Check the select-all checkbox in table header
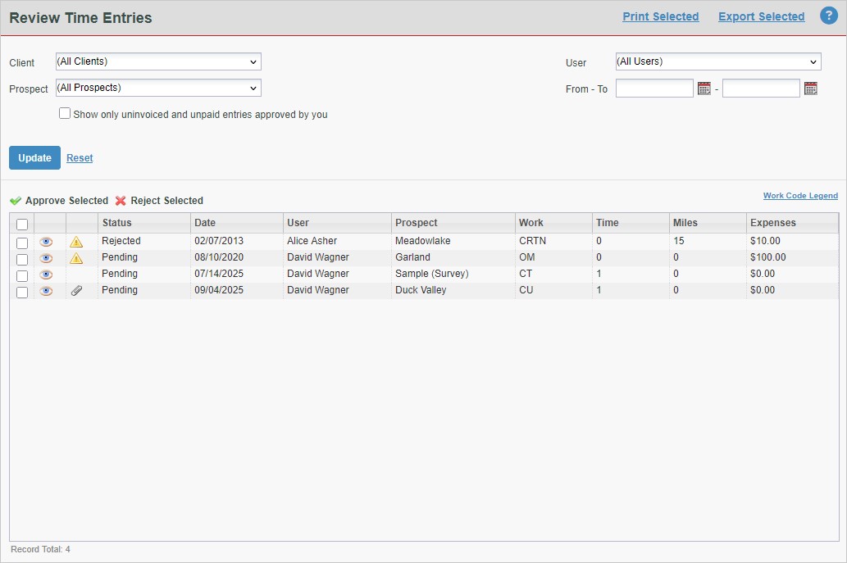This screenshot has width=847, height=563. [22, 224]
